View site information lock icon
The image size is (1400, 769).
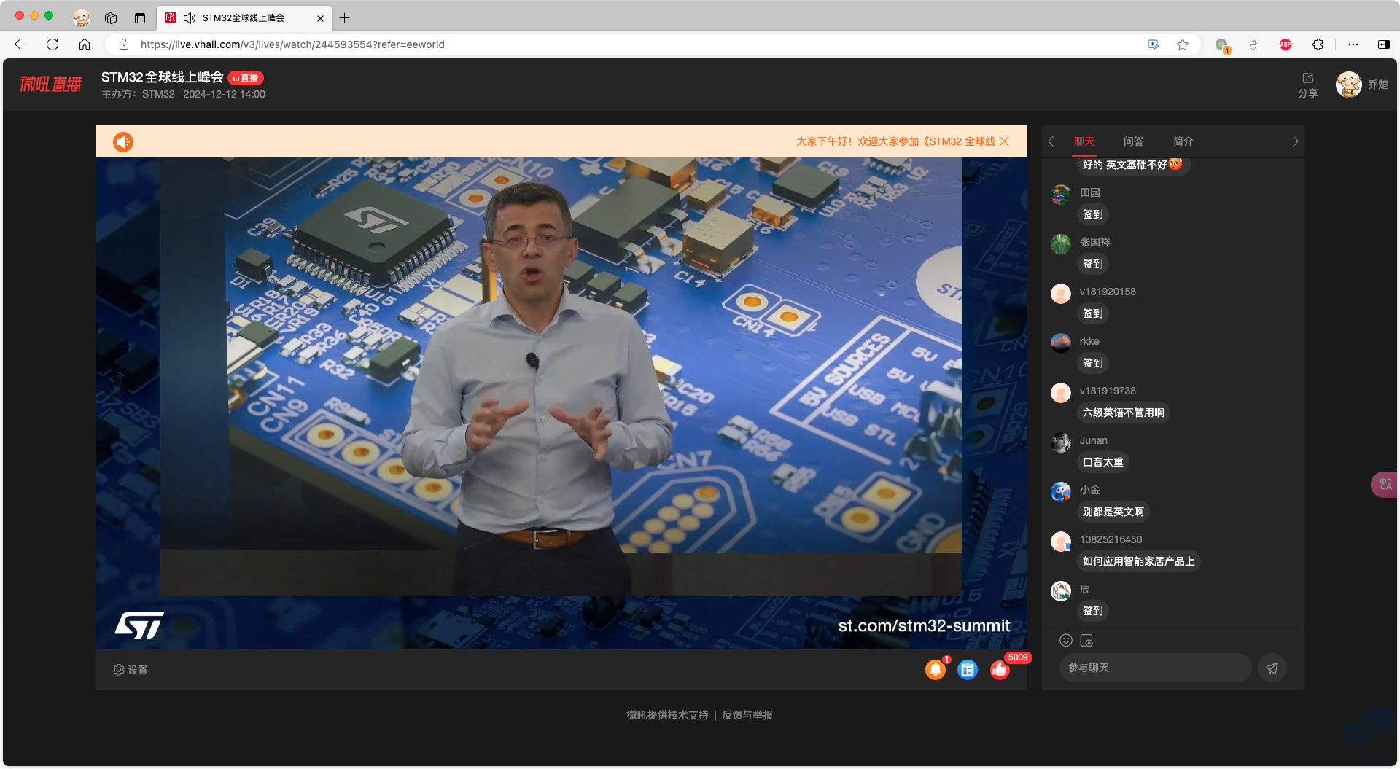[124, 44]
